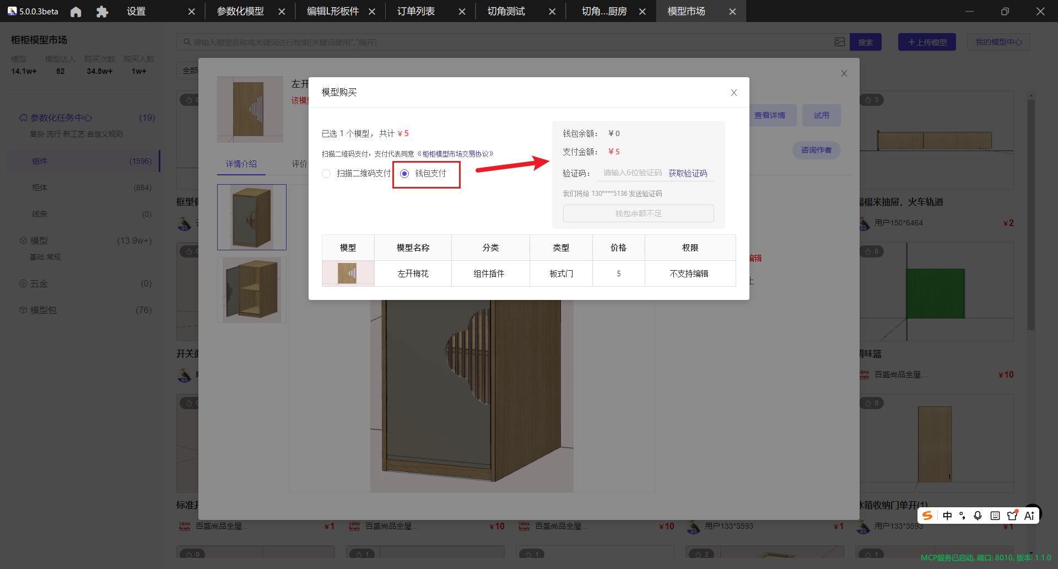Click the vertical scrollbar on right edge

click(1031, 215)
